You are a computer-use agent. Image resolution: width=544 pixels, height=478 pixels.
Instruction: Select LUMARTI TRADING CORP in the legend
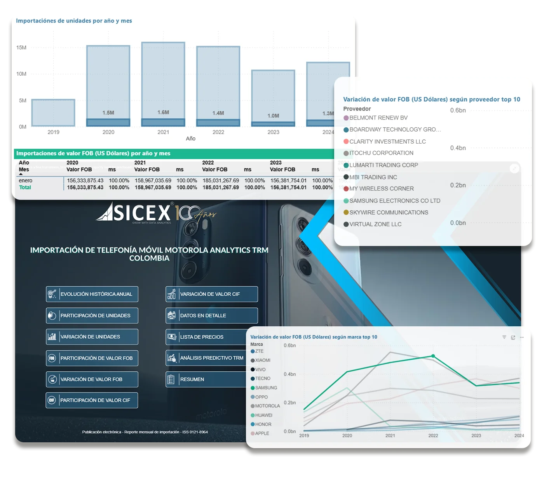point(381,165)
